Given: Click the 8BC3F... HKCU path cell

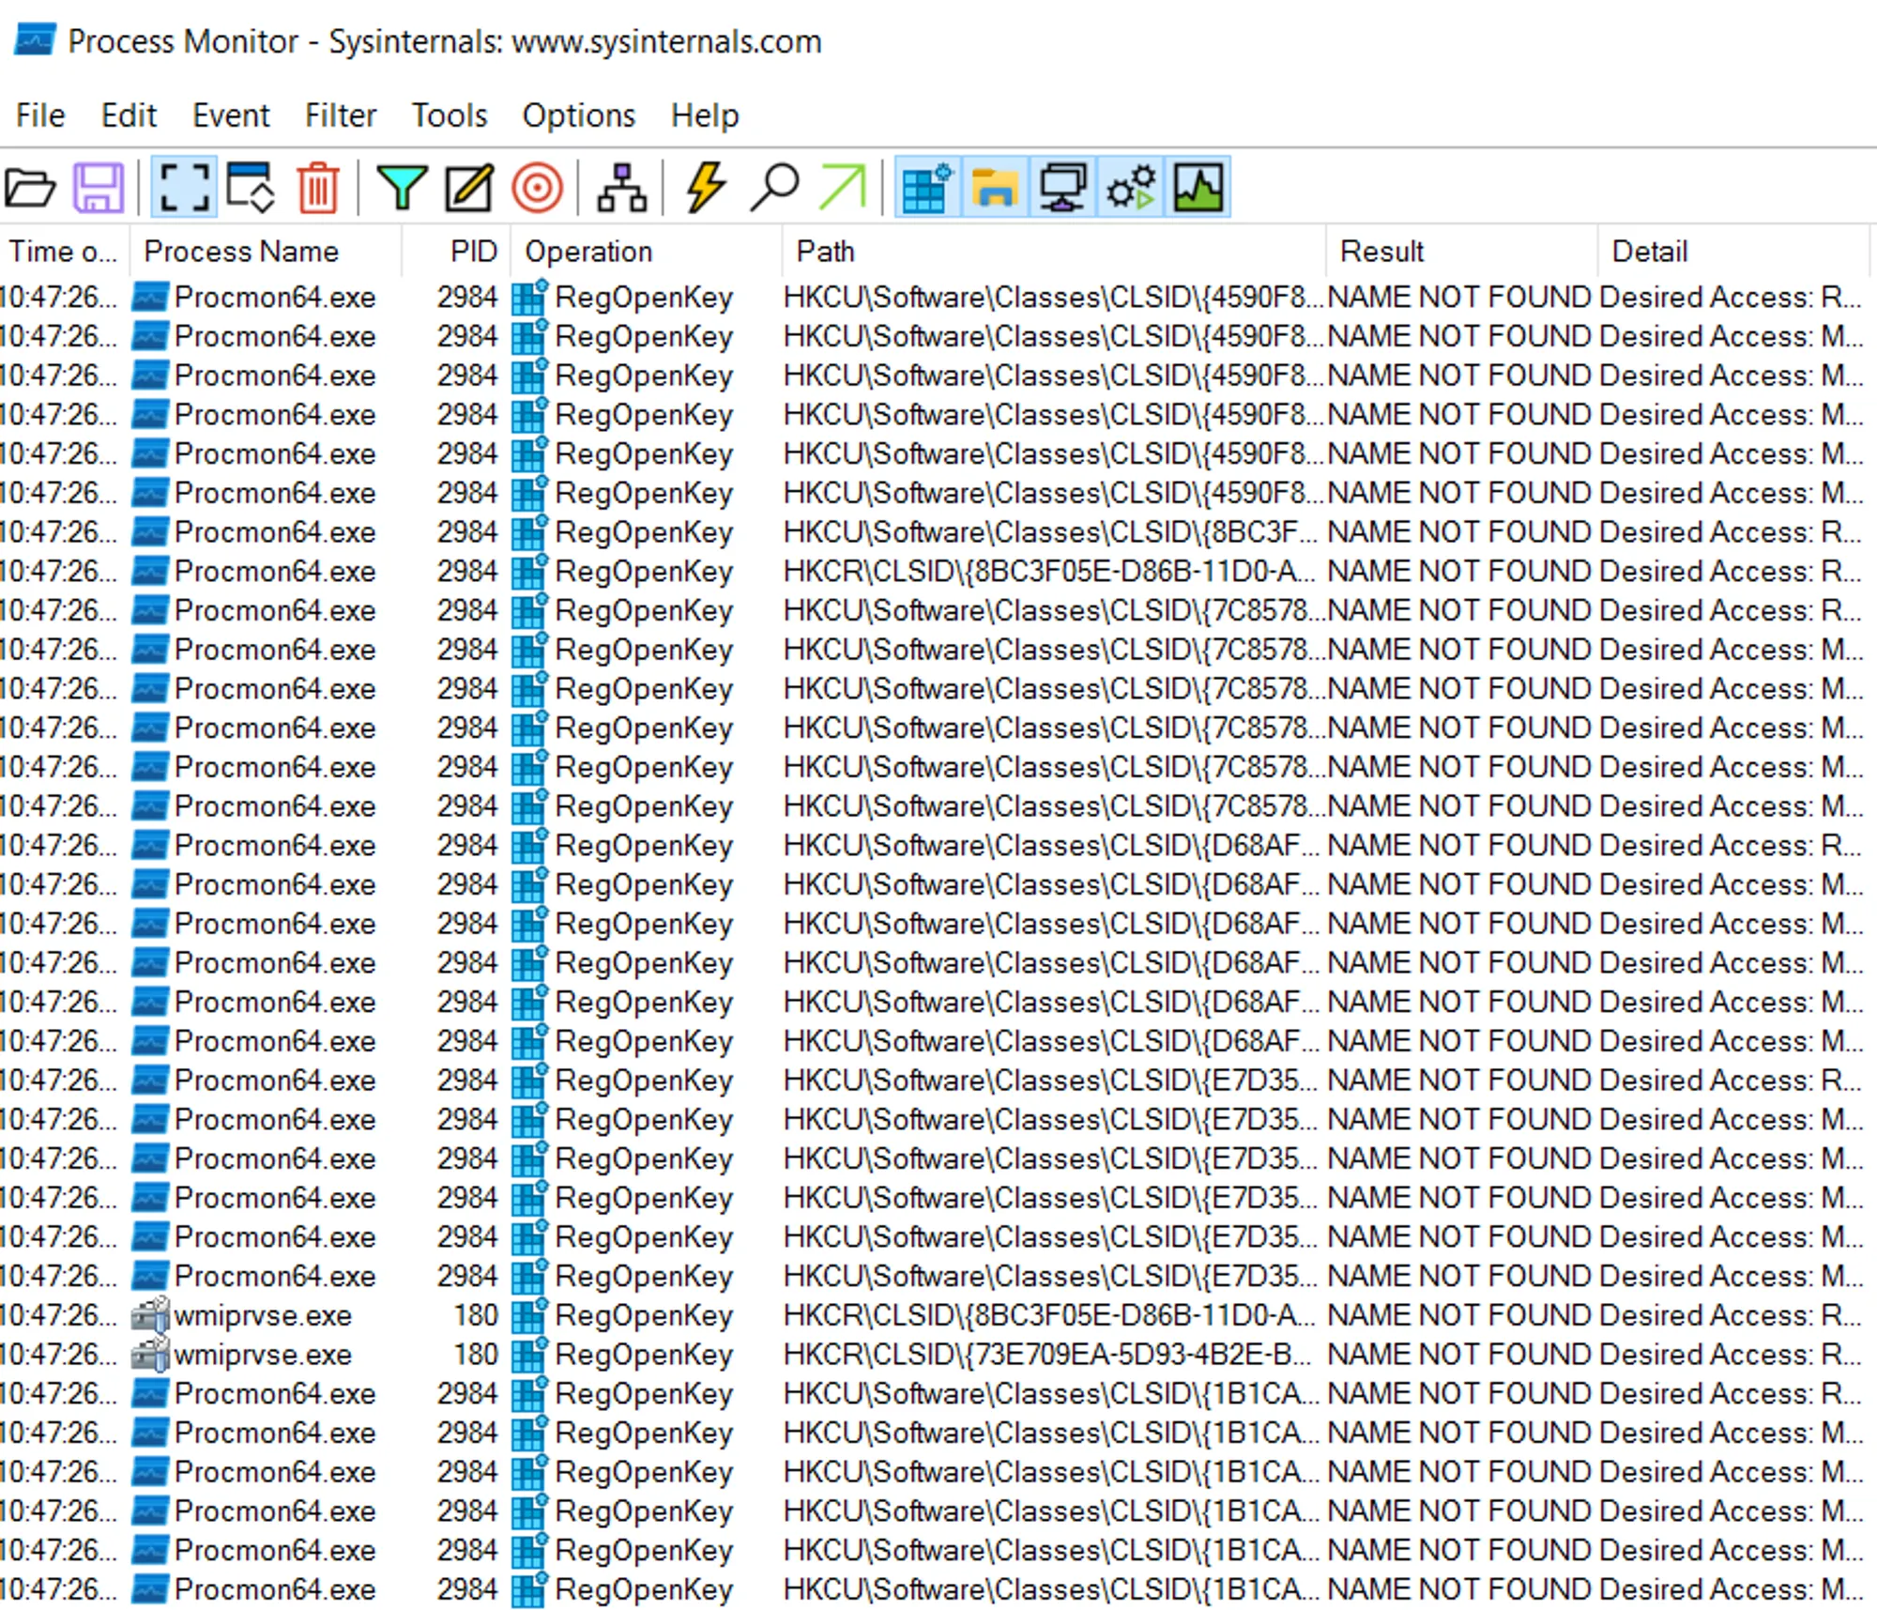Looking at the screenshot, I should click(x=1051, y=532).
